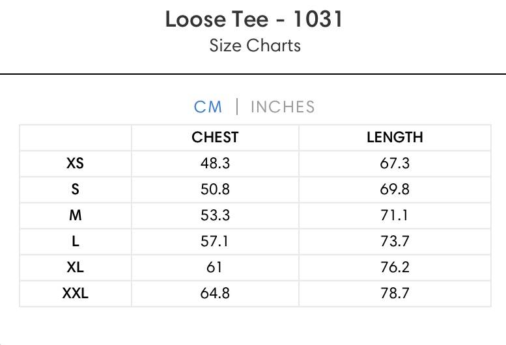Viewport: 506px width, 345px height.
Task: Click the LENGTH column header
Action: pos(395,138)
